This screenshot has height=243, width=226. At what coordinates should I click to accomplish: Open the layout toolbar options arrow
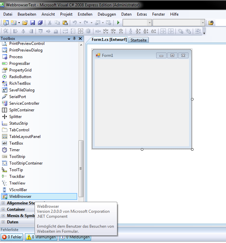(204, 33)
